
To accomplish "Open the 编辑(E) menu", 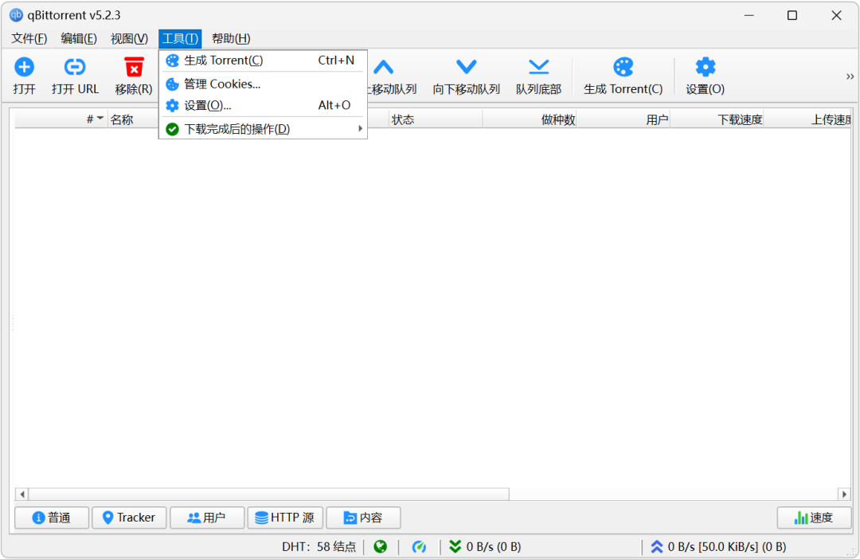I will point(79,38).
